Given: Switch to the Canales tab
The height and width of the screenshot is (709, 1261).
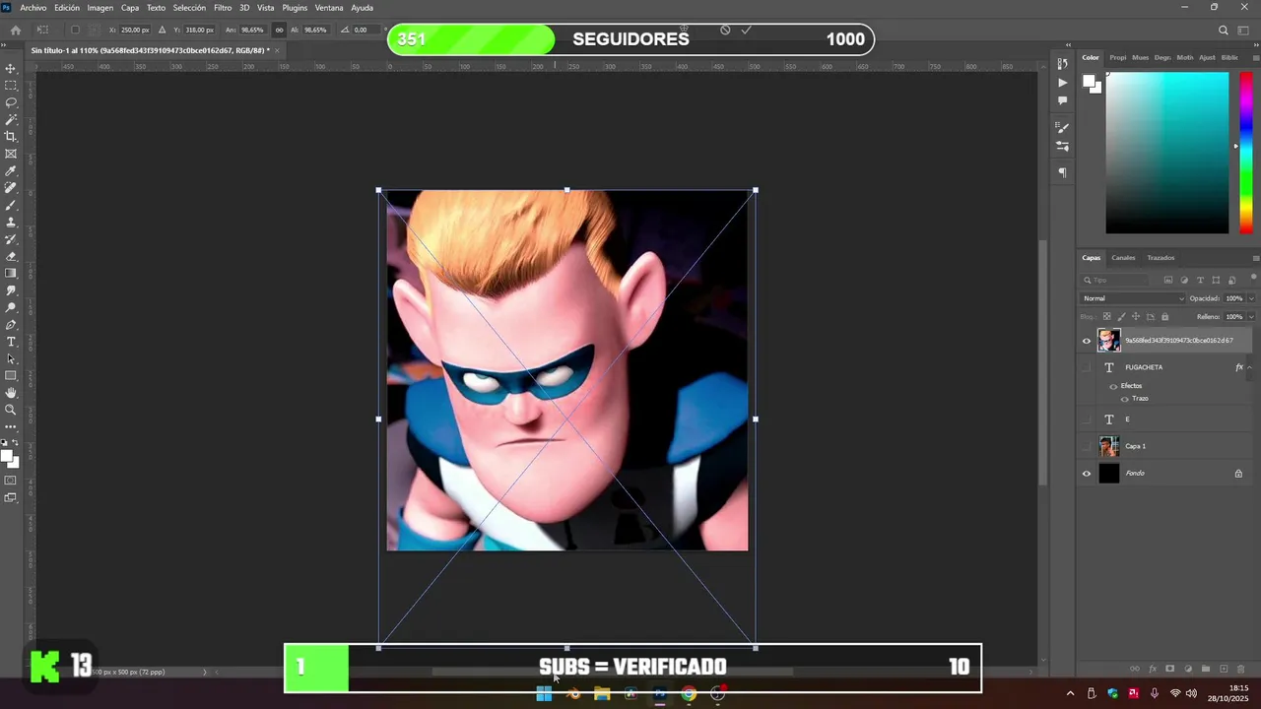Looking at the screenshot, I should coord(1123,258).
